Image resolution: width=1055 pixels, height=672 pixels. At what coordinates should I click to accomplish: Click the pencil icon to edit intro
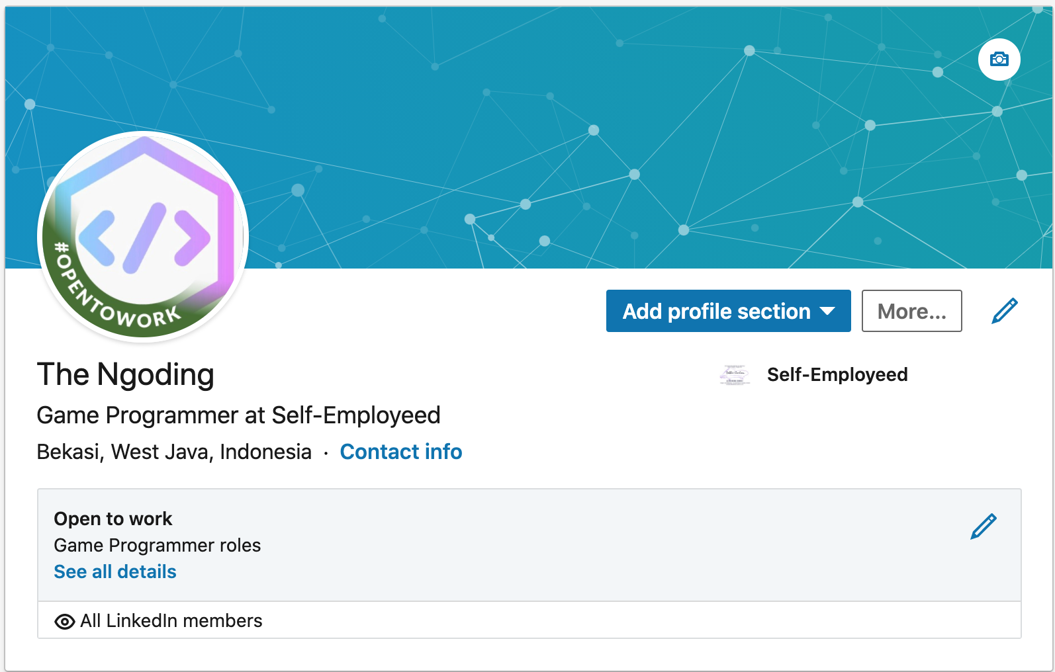1004,311
